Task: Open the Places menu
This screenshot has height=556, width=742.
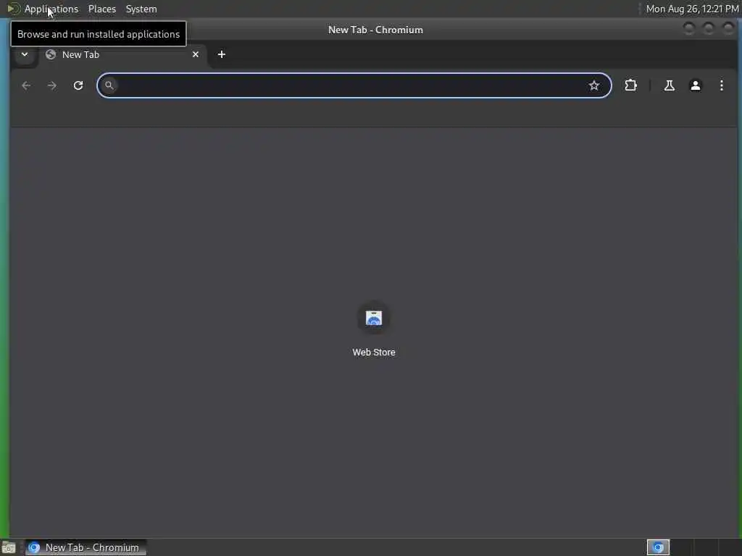Action: coord(101,9)
